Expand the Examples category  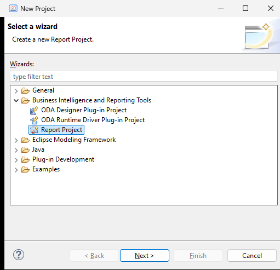(x=16, y=170)
